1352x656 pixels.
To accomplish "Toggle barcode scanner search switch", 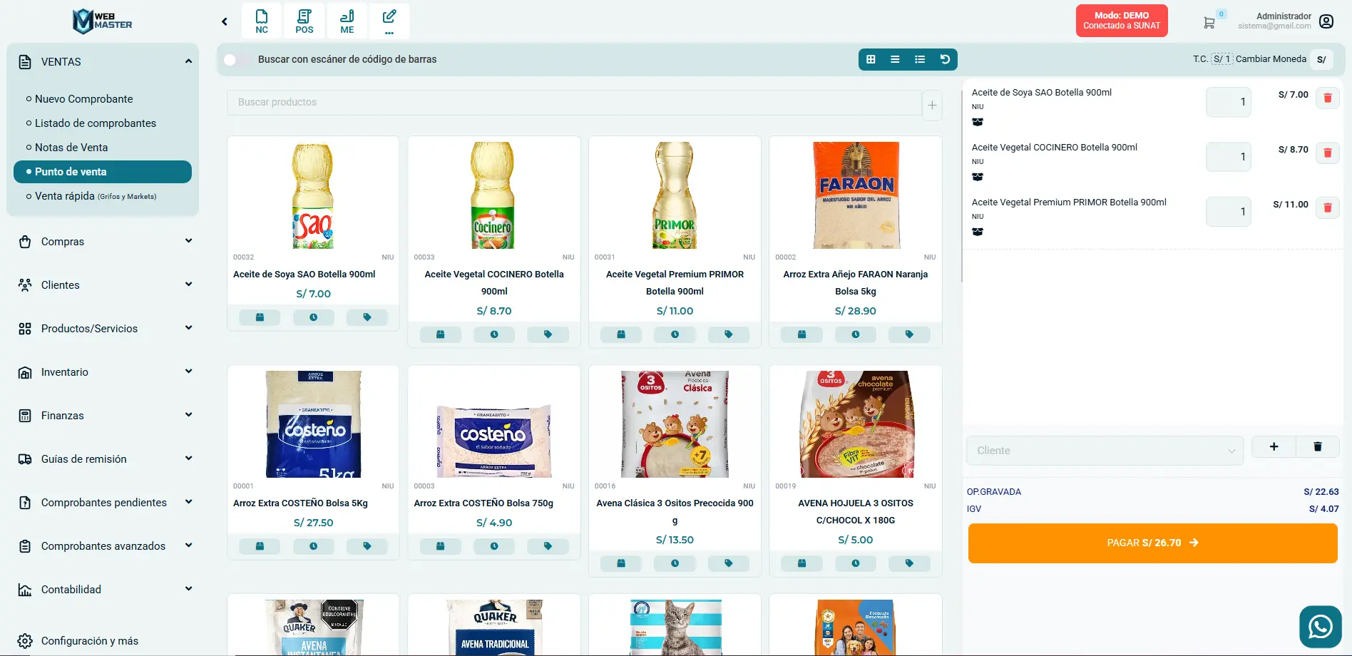I will pos(237,60).
